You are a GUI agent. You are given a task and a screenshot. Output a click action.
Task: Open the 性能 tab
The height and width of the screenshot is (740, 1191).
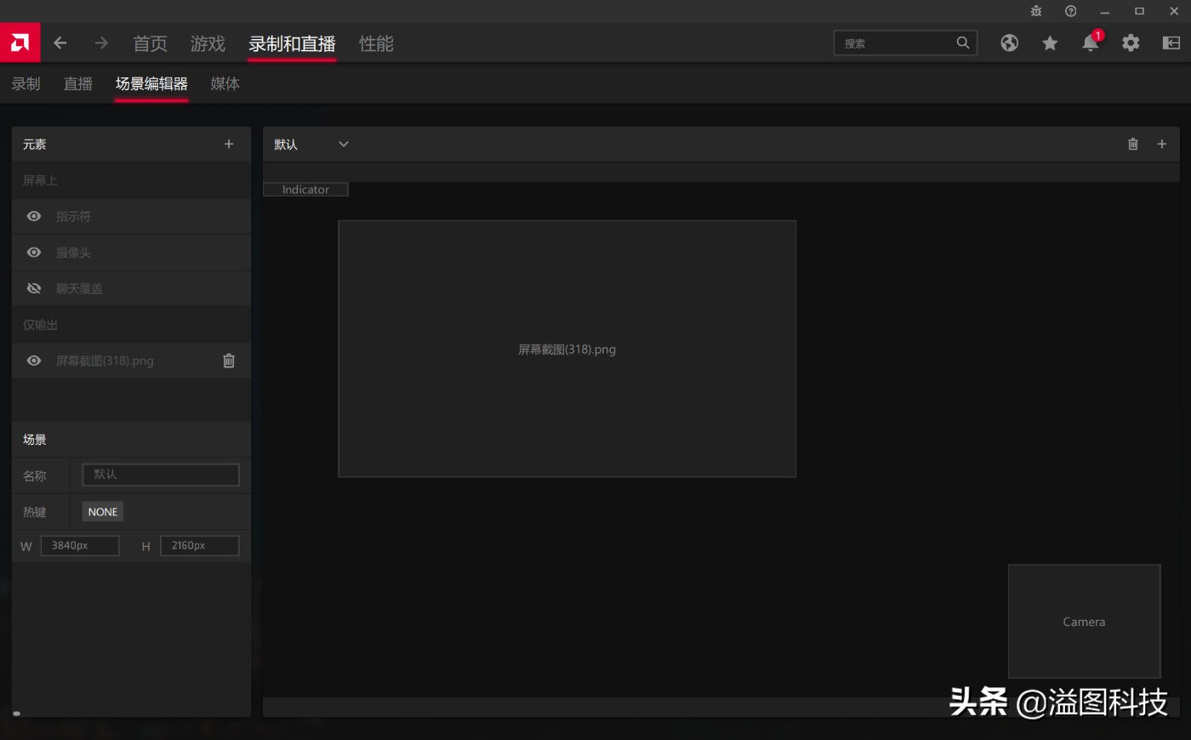coord(376,43)
